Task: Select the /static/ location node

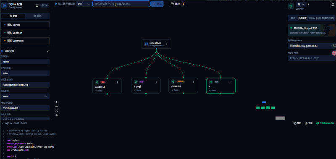Action: click(x=183, y=86)
